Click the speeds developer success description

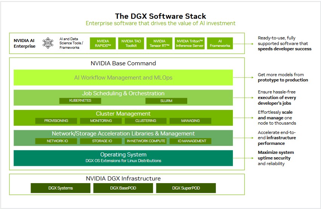point(284,43)
